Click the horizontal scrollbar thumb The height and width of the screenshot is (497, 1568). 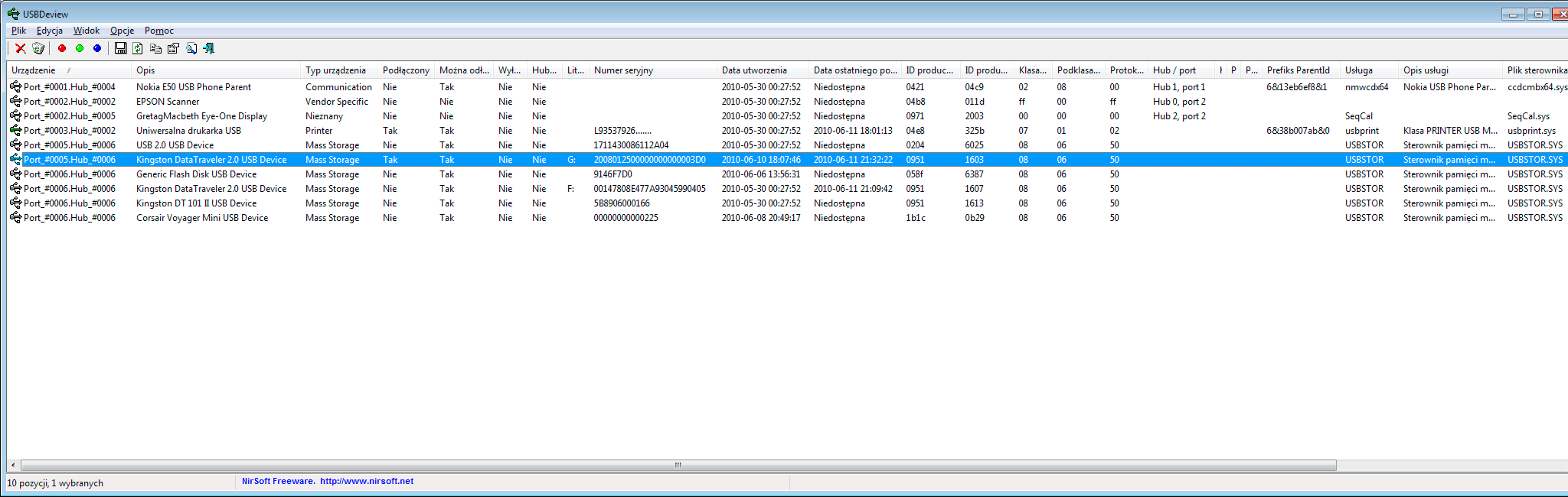click(x=678, y=465)
